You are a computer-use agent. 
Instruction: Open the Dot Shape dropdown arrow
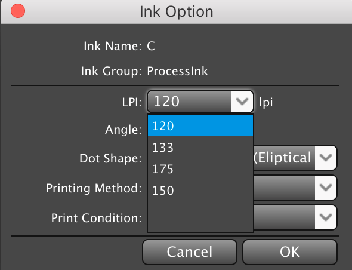click(326, 158)
